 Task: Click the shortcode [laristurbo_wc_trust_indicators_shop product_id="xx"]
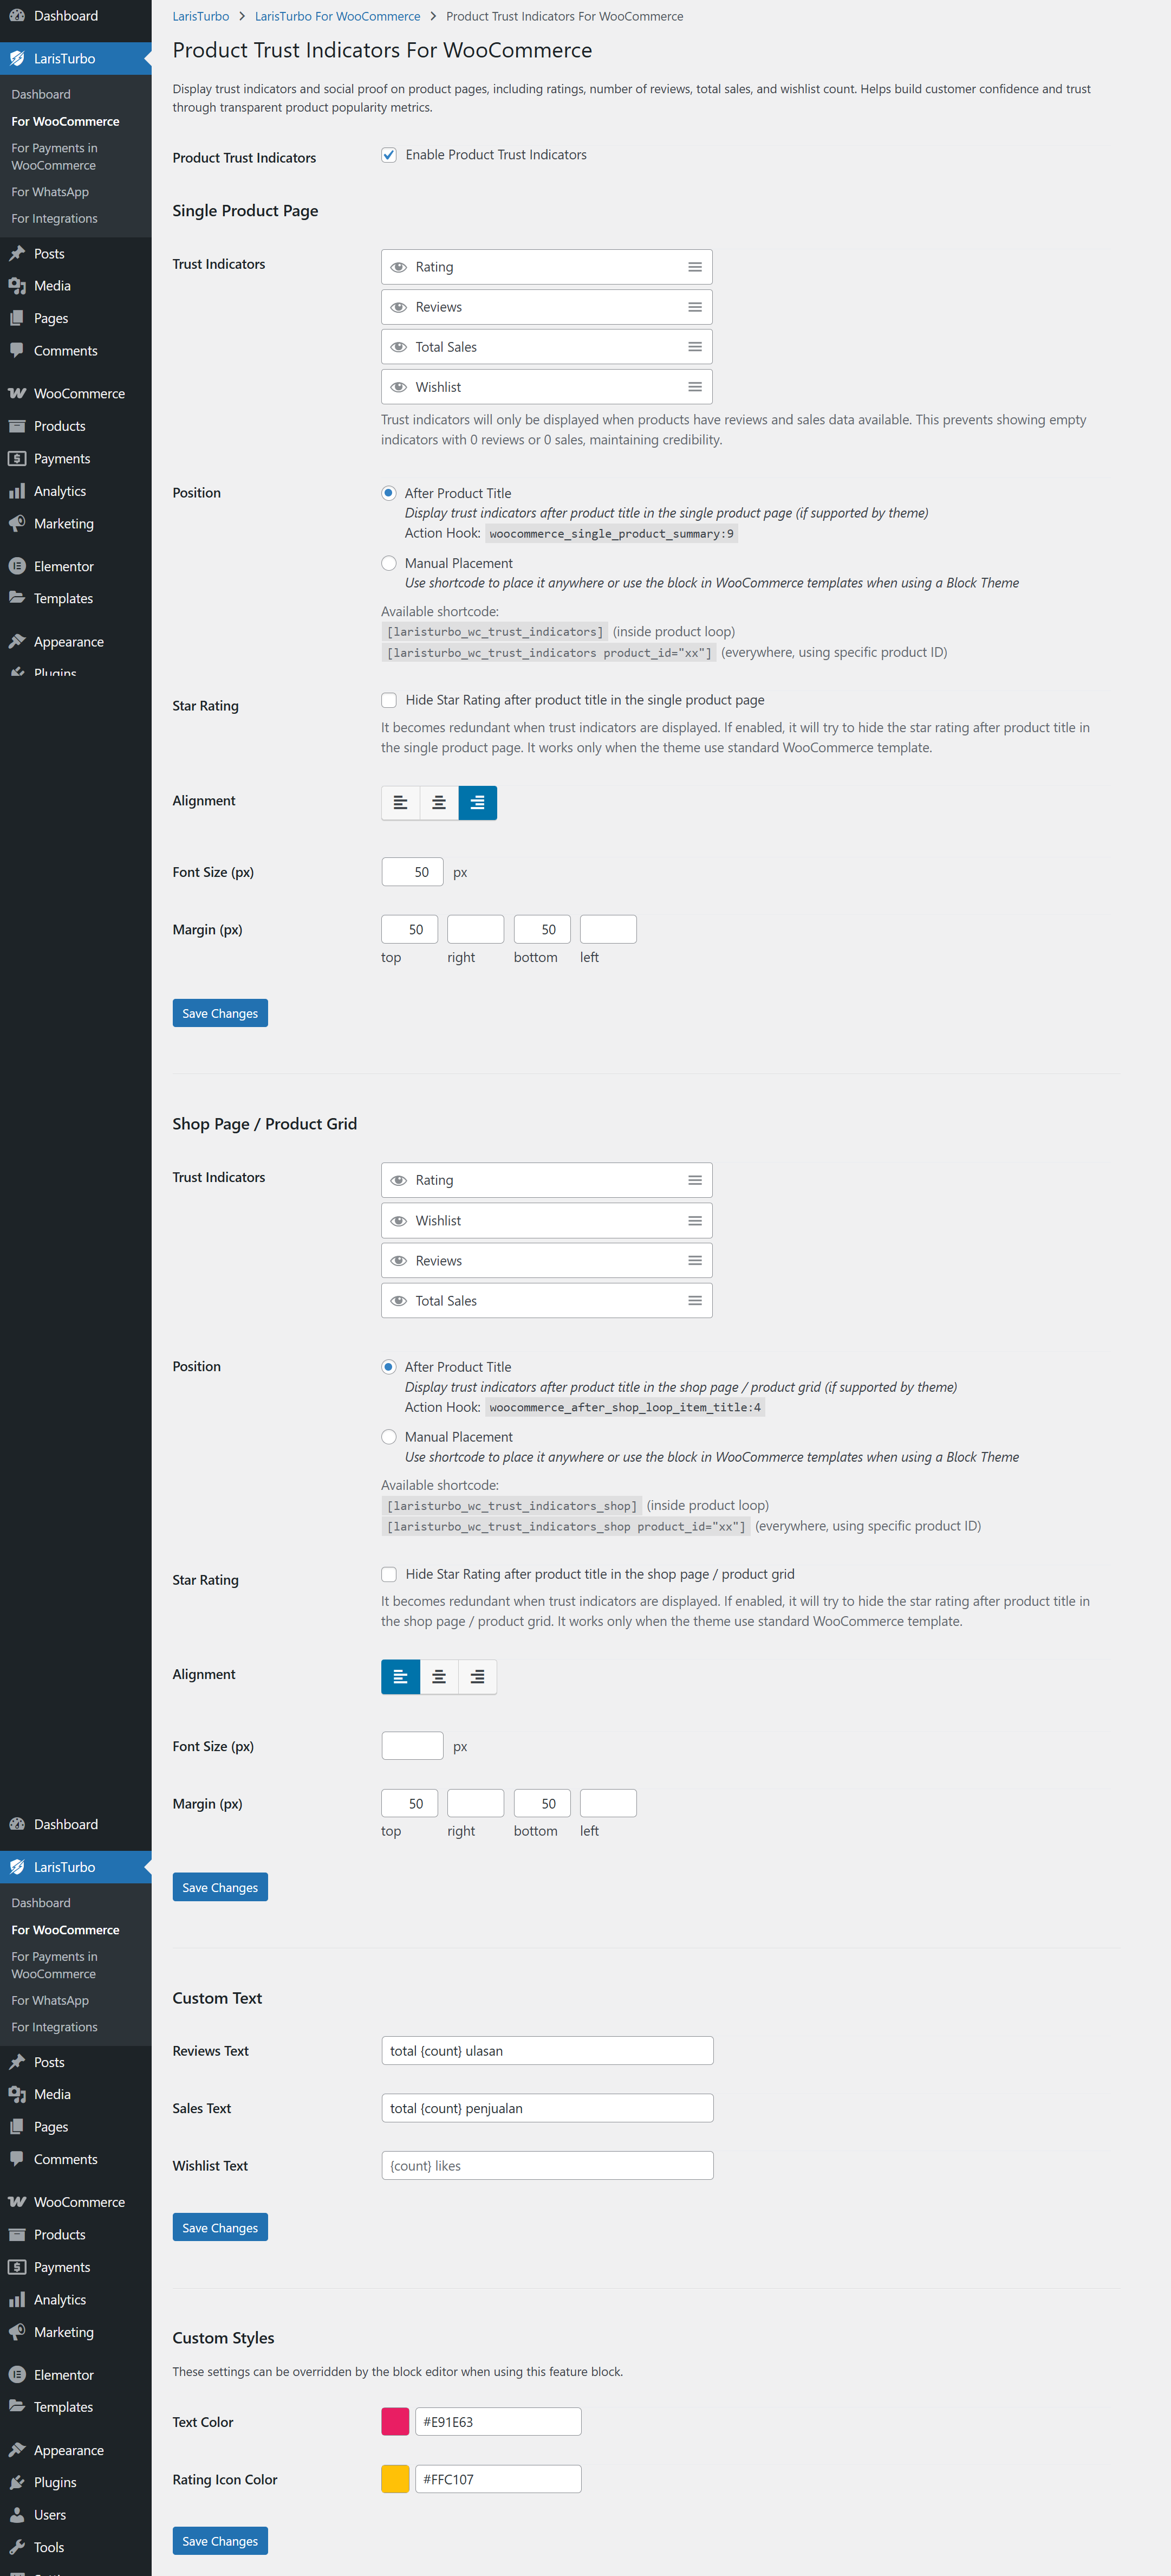(x=567, y=1527)
